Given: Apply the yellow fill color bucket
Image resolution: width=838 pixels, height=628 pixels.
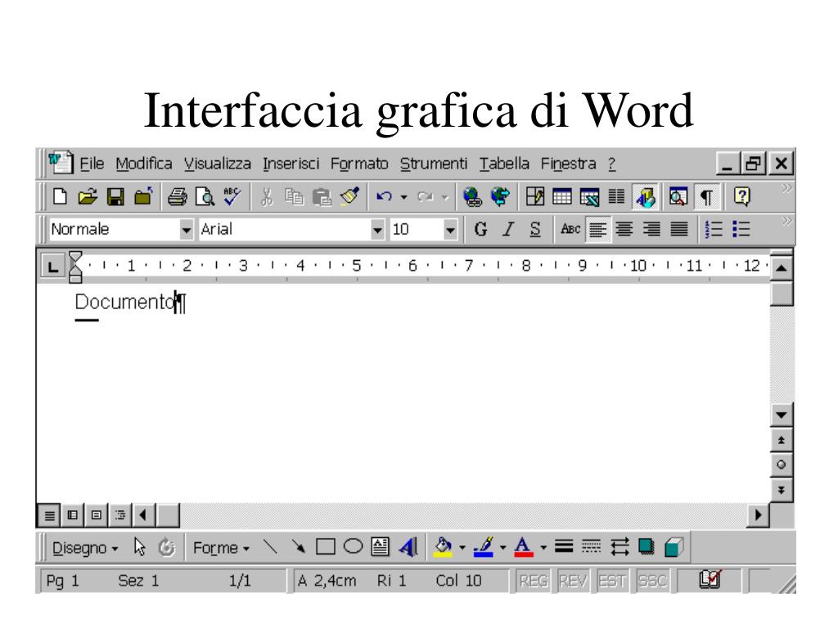Looking at the screenshot, I should point(443,547).
